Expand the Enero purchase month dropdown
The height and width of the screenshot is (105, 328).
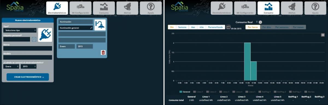11,66
